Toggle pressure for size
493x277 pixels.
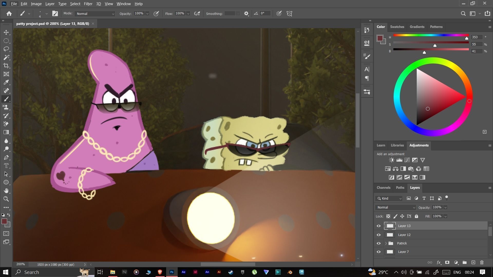coord(279,14)
